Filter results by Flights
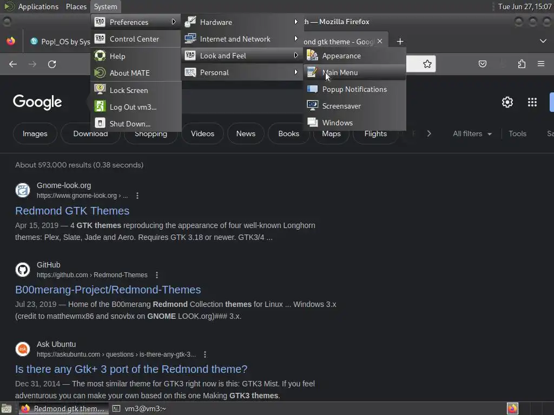This screenshot has width=554, height=415. tap(375, 133)
